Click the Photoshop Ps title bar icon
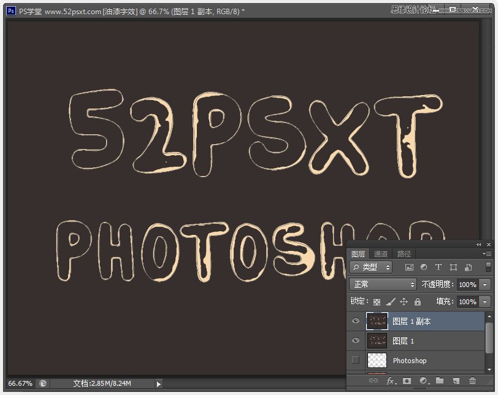Image resolution: width=498 pixels, height=395 pixels. click(11, 11)
